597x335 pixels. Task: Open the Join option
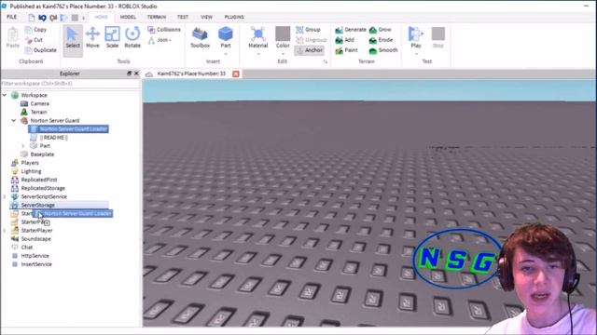coord(160,39)
